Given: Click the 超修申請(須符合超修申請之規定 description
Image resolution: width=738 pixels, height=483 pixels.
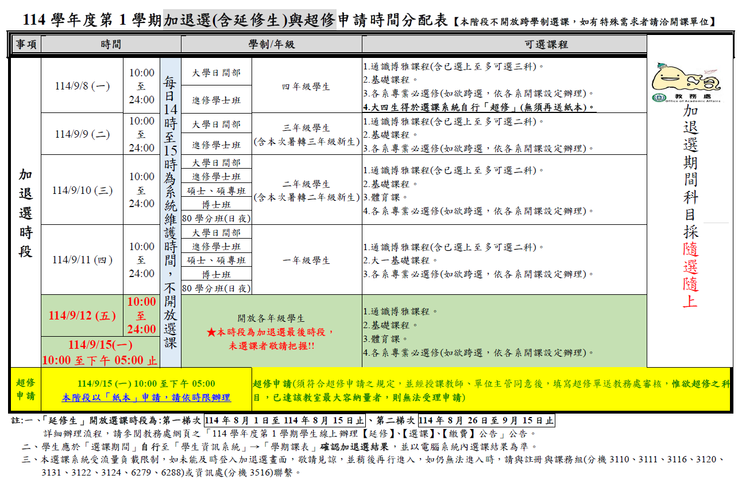Looking at the screenshot, I should click(491, 390).
